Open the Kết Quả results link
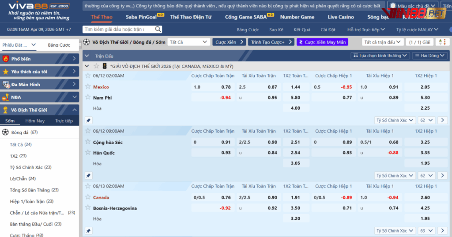 point(302,30)
